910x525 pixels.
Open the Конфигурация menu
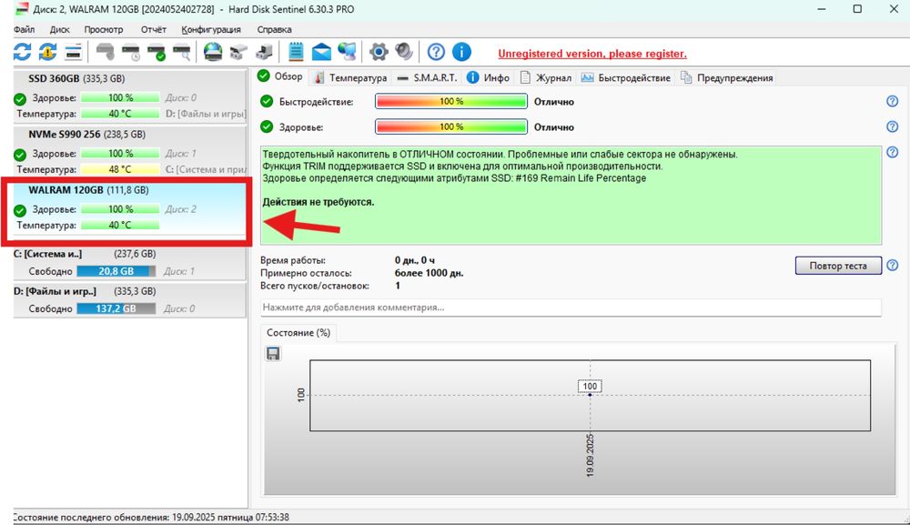click(x=211, y=29)
